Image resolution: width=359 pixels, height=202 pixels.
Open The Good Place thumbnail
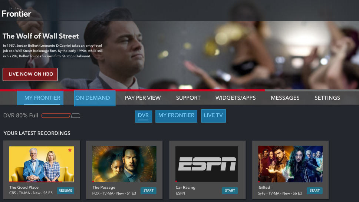click(42, 164)
